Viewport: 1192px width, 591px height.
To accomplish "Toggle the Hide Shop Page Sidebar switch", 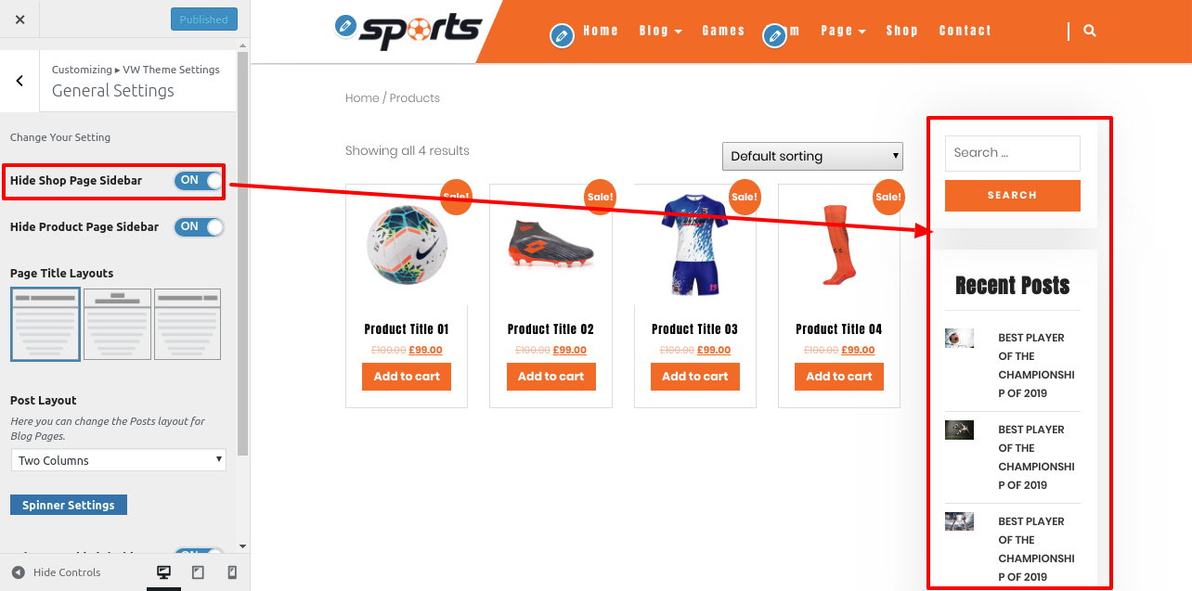I will pos(199,180).
